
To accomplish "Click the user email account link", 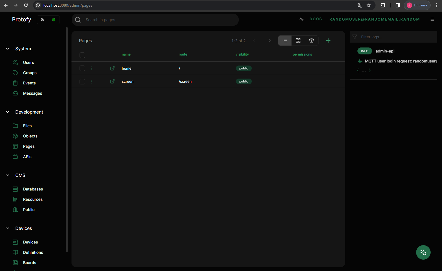I will 374,19.
